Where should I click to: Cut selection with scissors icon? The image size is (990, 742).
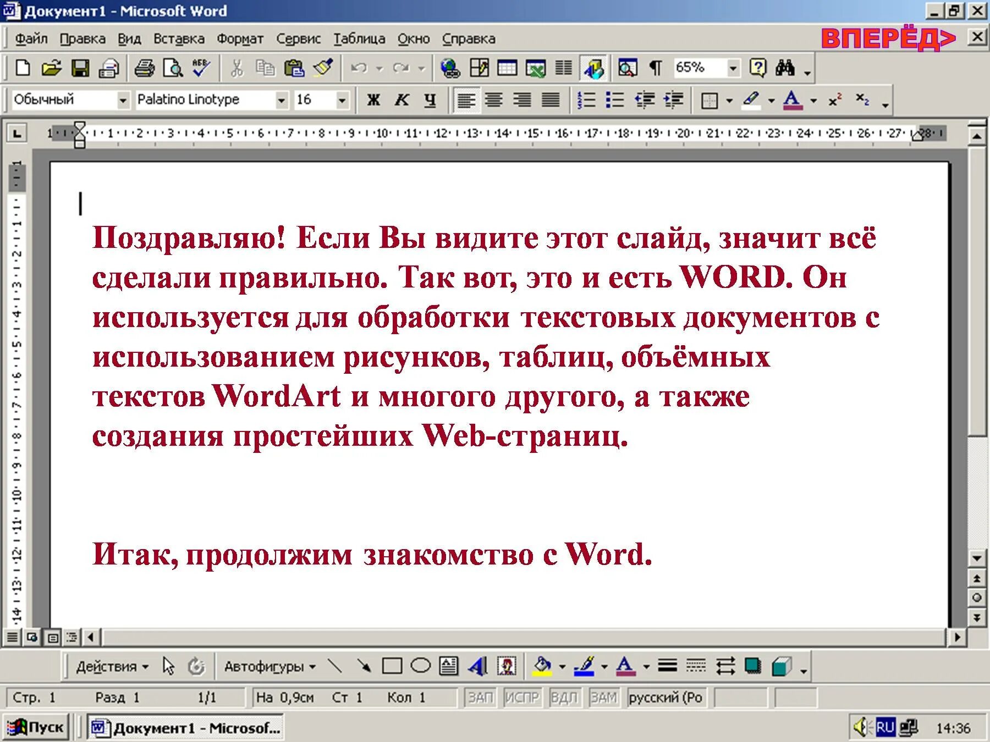(x=237, y=68)
